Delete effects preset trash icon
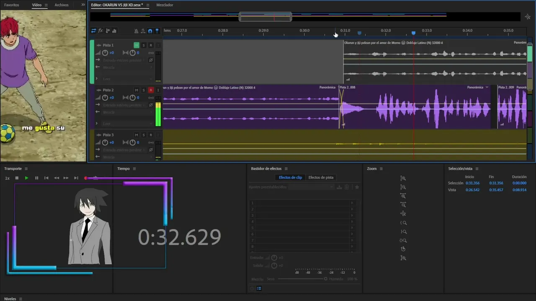Screen dimensions: 536x301 pyautogui.click(x=346, y=187)
